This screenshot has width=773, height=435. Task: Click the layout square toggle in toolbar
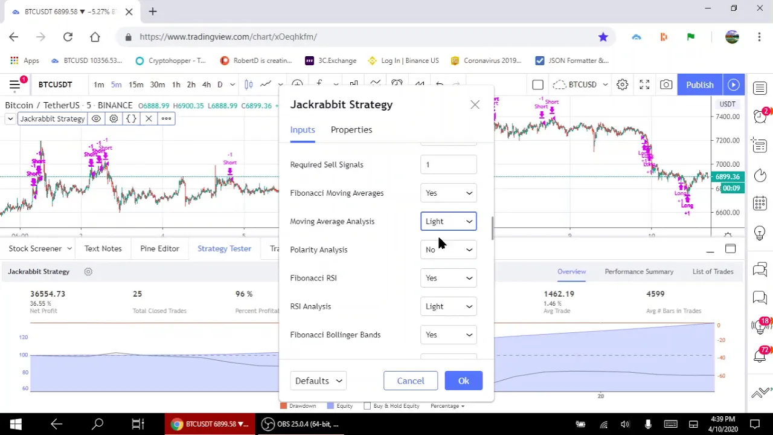coord(537,85)
